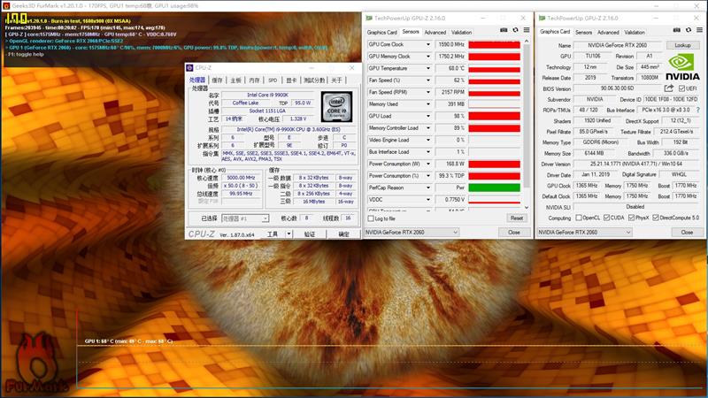Click the CPU-Z 工具 button

pyautogui.click(x=273, y=233)
